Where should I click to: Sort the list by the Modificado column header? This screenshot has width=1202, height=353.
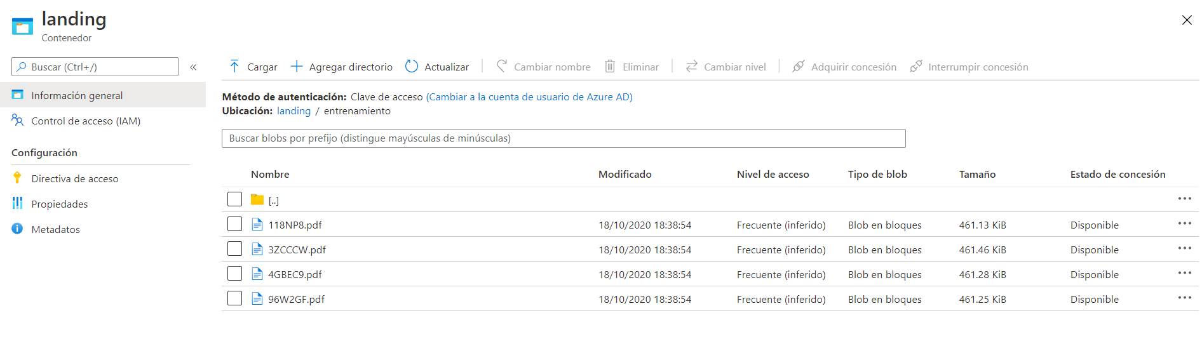pyautogui.click(x=625, y=174)
